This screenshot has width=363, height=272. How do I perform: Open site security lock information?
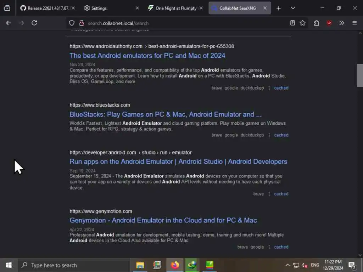(x=82, y=23)
